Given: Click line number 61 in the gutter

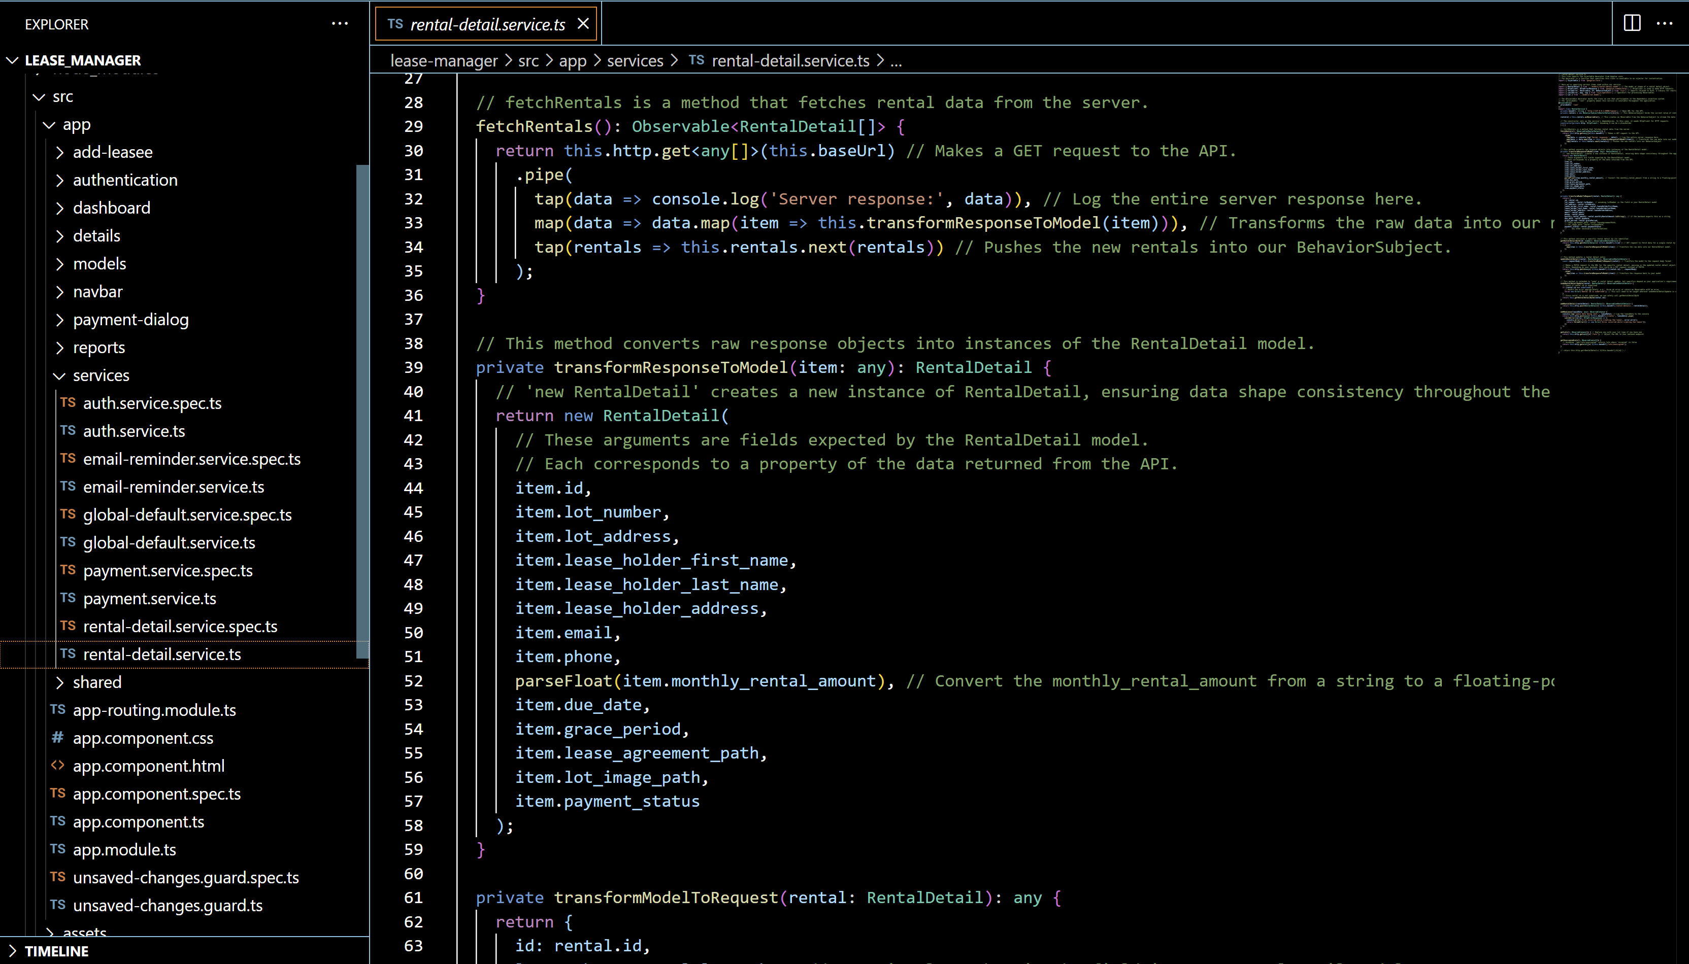Looking at the screenshot, I should click(x=413, y=898).
